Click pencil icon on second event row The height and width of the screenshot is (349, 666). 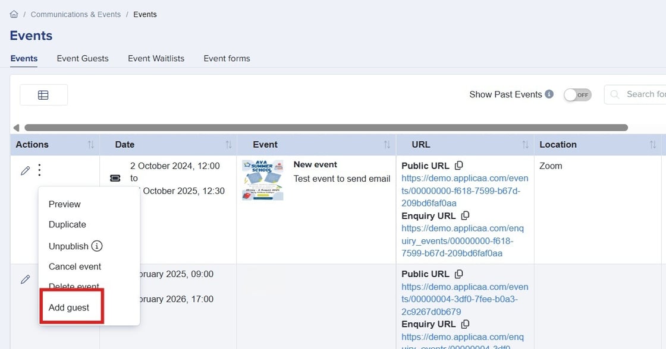pos(25,279)
